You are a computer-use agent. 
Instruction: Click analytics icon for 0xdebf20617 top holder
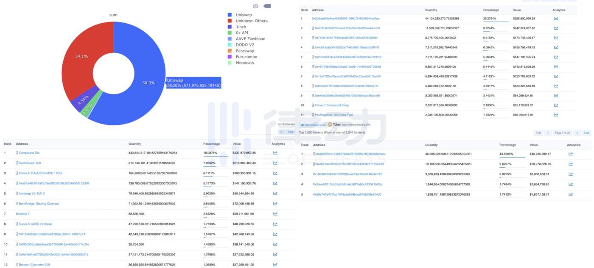pyautogui.click(x=570, y=154)
